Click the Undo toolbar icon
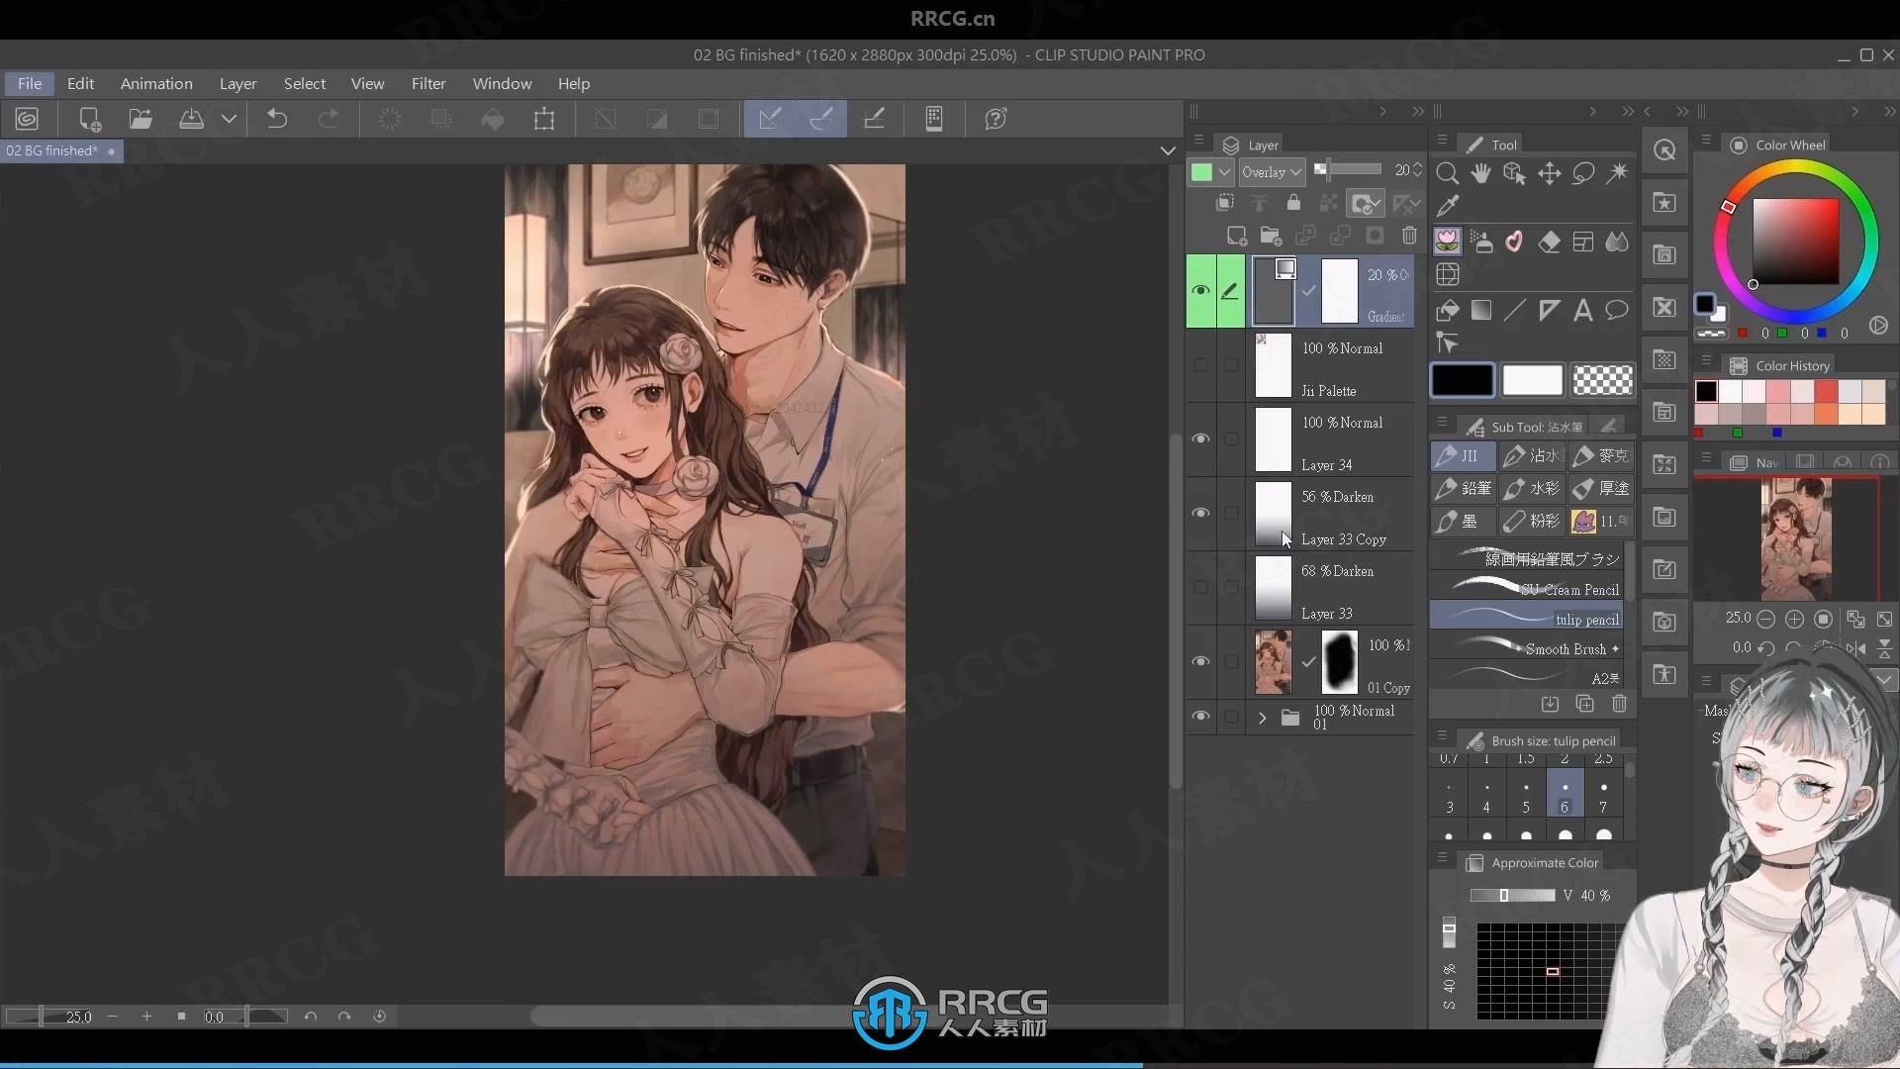 pyautogui.click(x=277, y=120)
